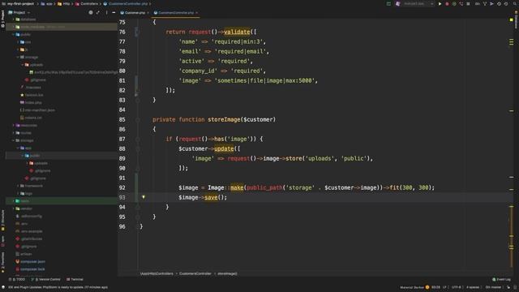Expand the resources folder
Viewport: 519px width, 292px height.
click(x=14, y=125)
